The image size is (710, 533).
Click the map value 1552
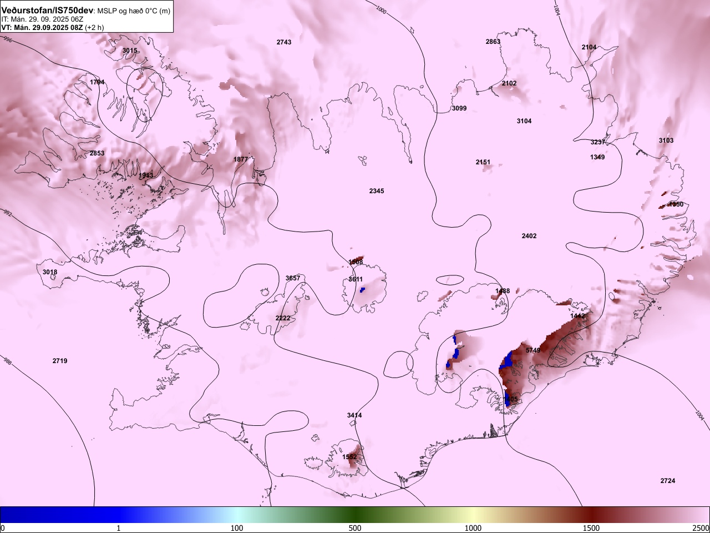coord(349,457)
